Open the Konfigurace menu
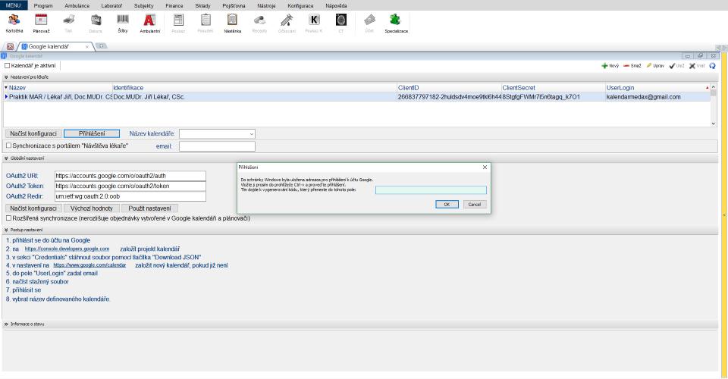 coord(300,5)
